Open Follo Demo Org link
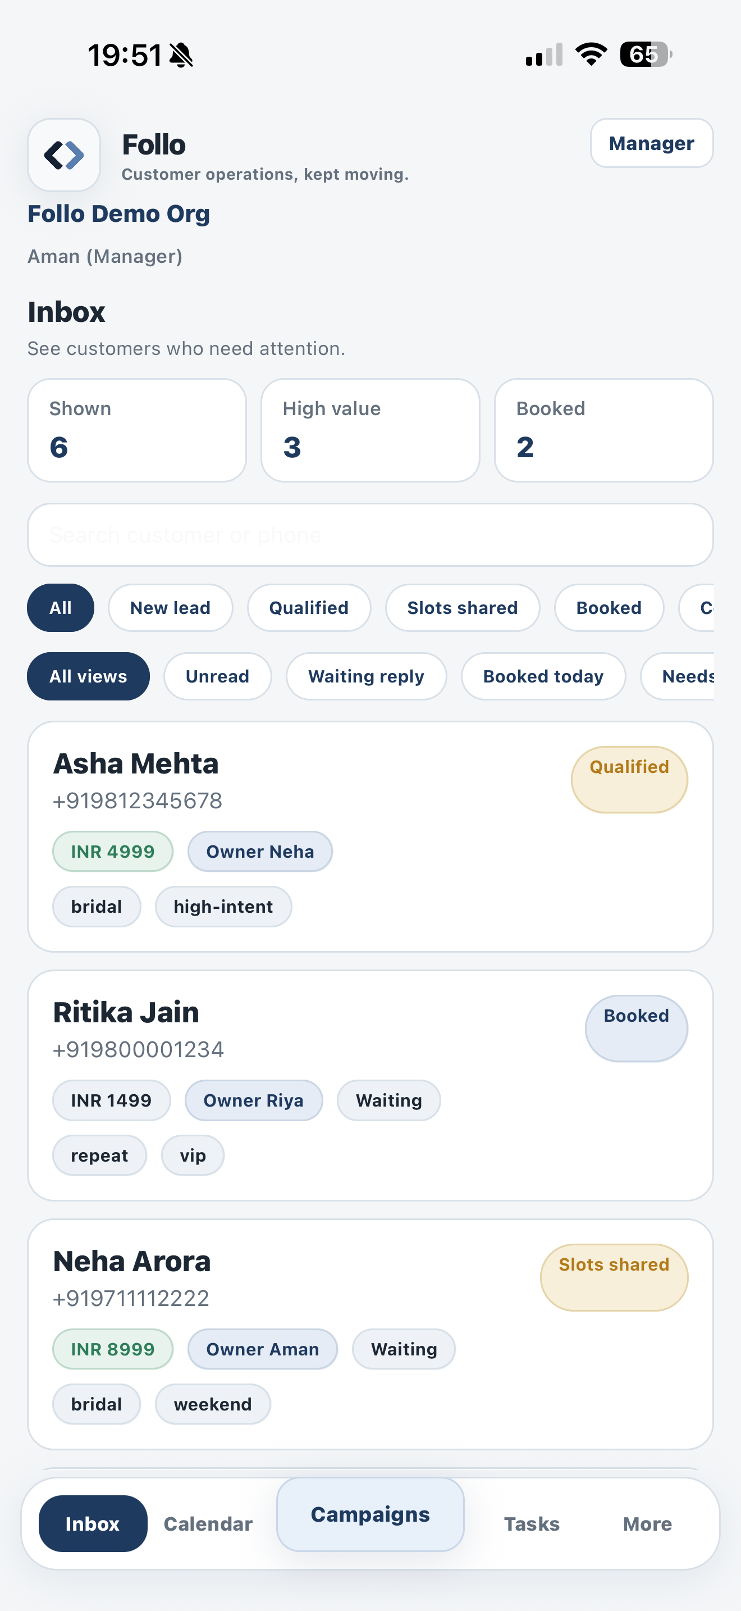The width and height of the screenshot is (741, 1611). click(118, 213)
